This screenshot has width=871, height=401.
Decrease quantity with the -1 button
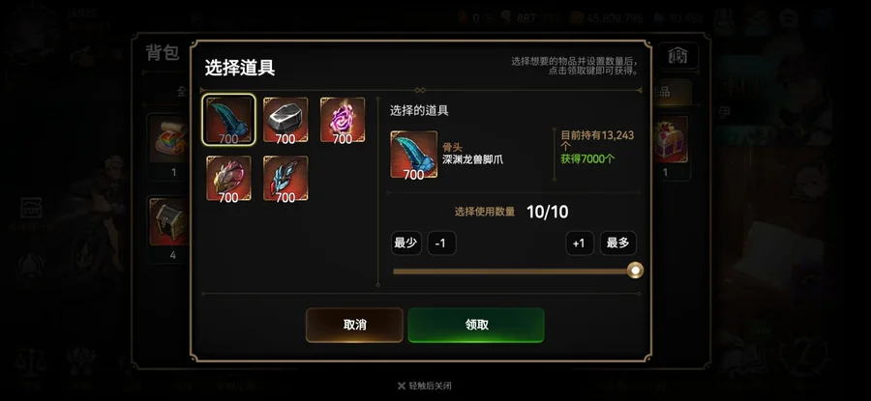pos(441,243)
